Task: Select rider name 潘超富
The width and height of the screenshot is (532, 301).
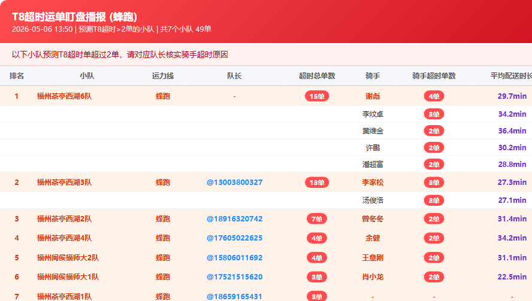Action: [x=373, y=165]
